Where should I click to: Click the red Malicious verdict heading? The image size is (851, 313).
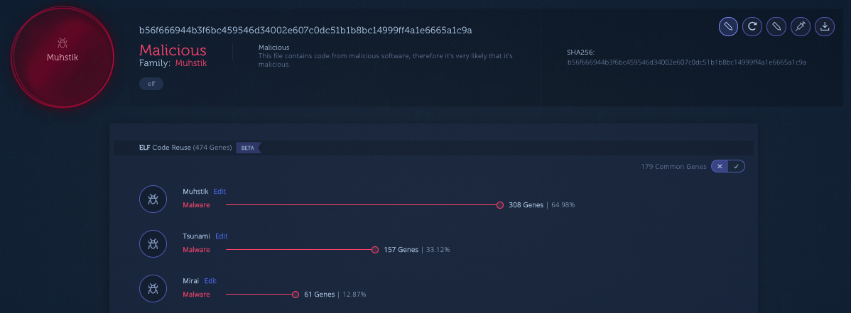(173, 50)
